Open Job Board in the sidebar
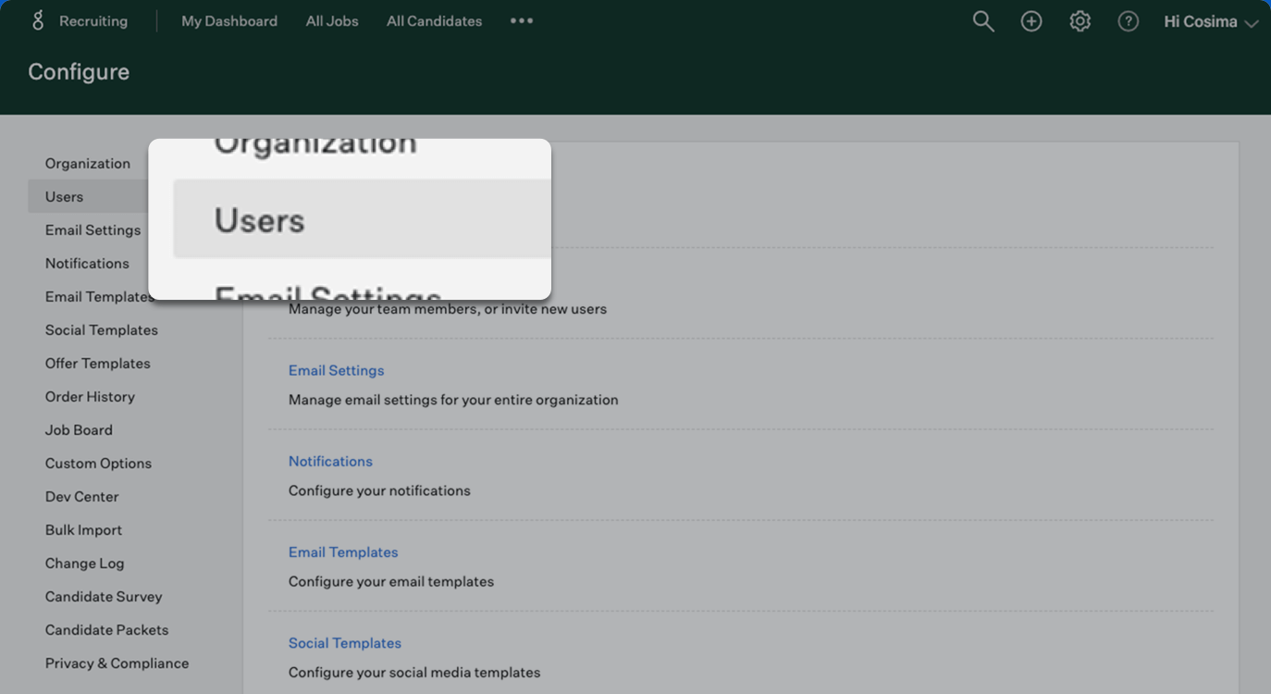This screenshot has width=1271, height=694. [x=79, y=429]
